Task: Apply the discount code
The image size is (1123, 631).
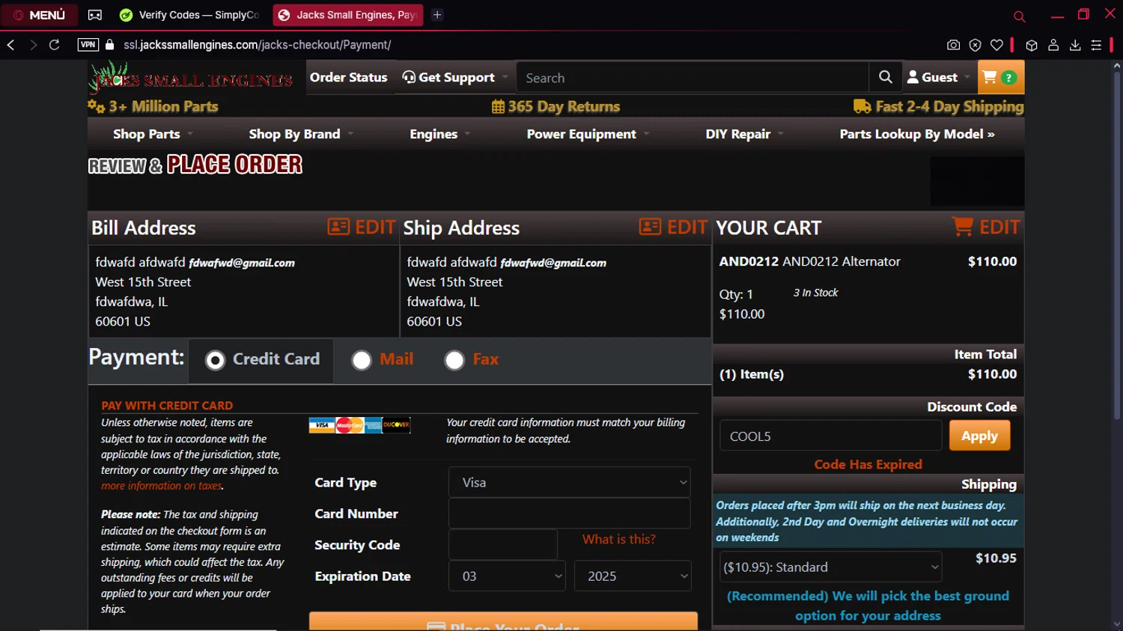Action: click(x=979, y=436)
